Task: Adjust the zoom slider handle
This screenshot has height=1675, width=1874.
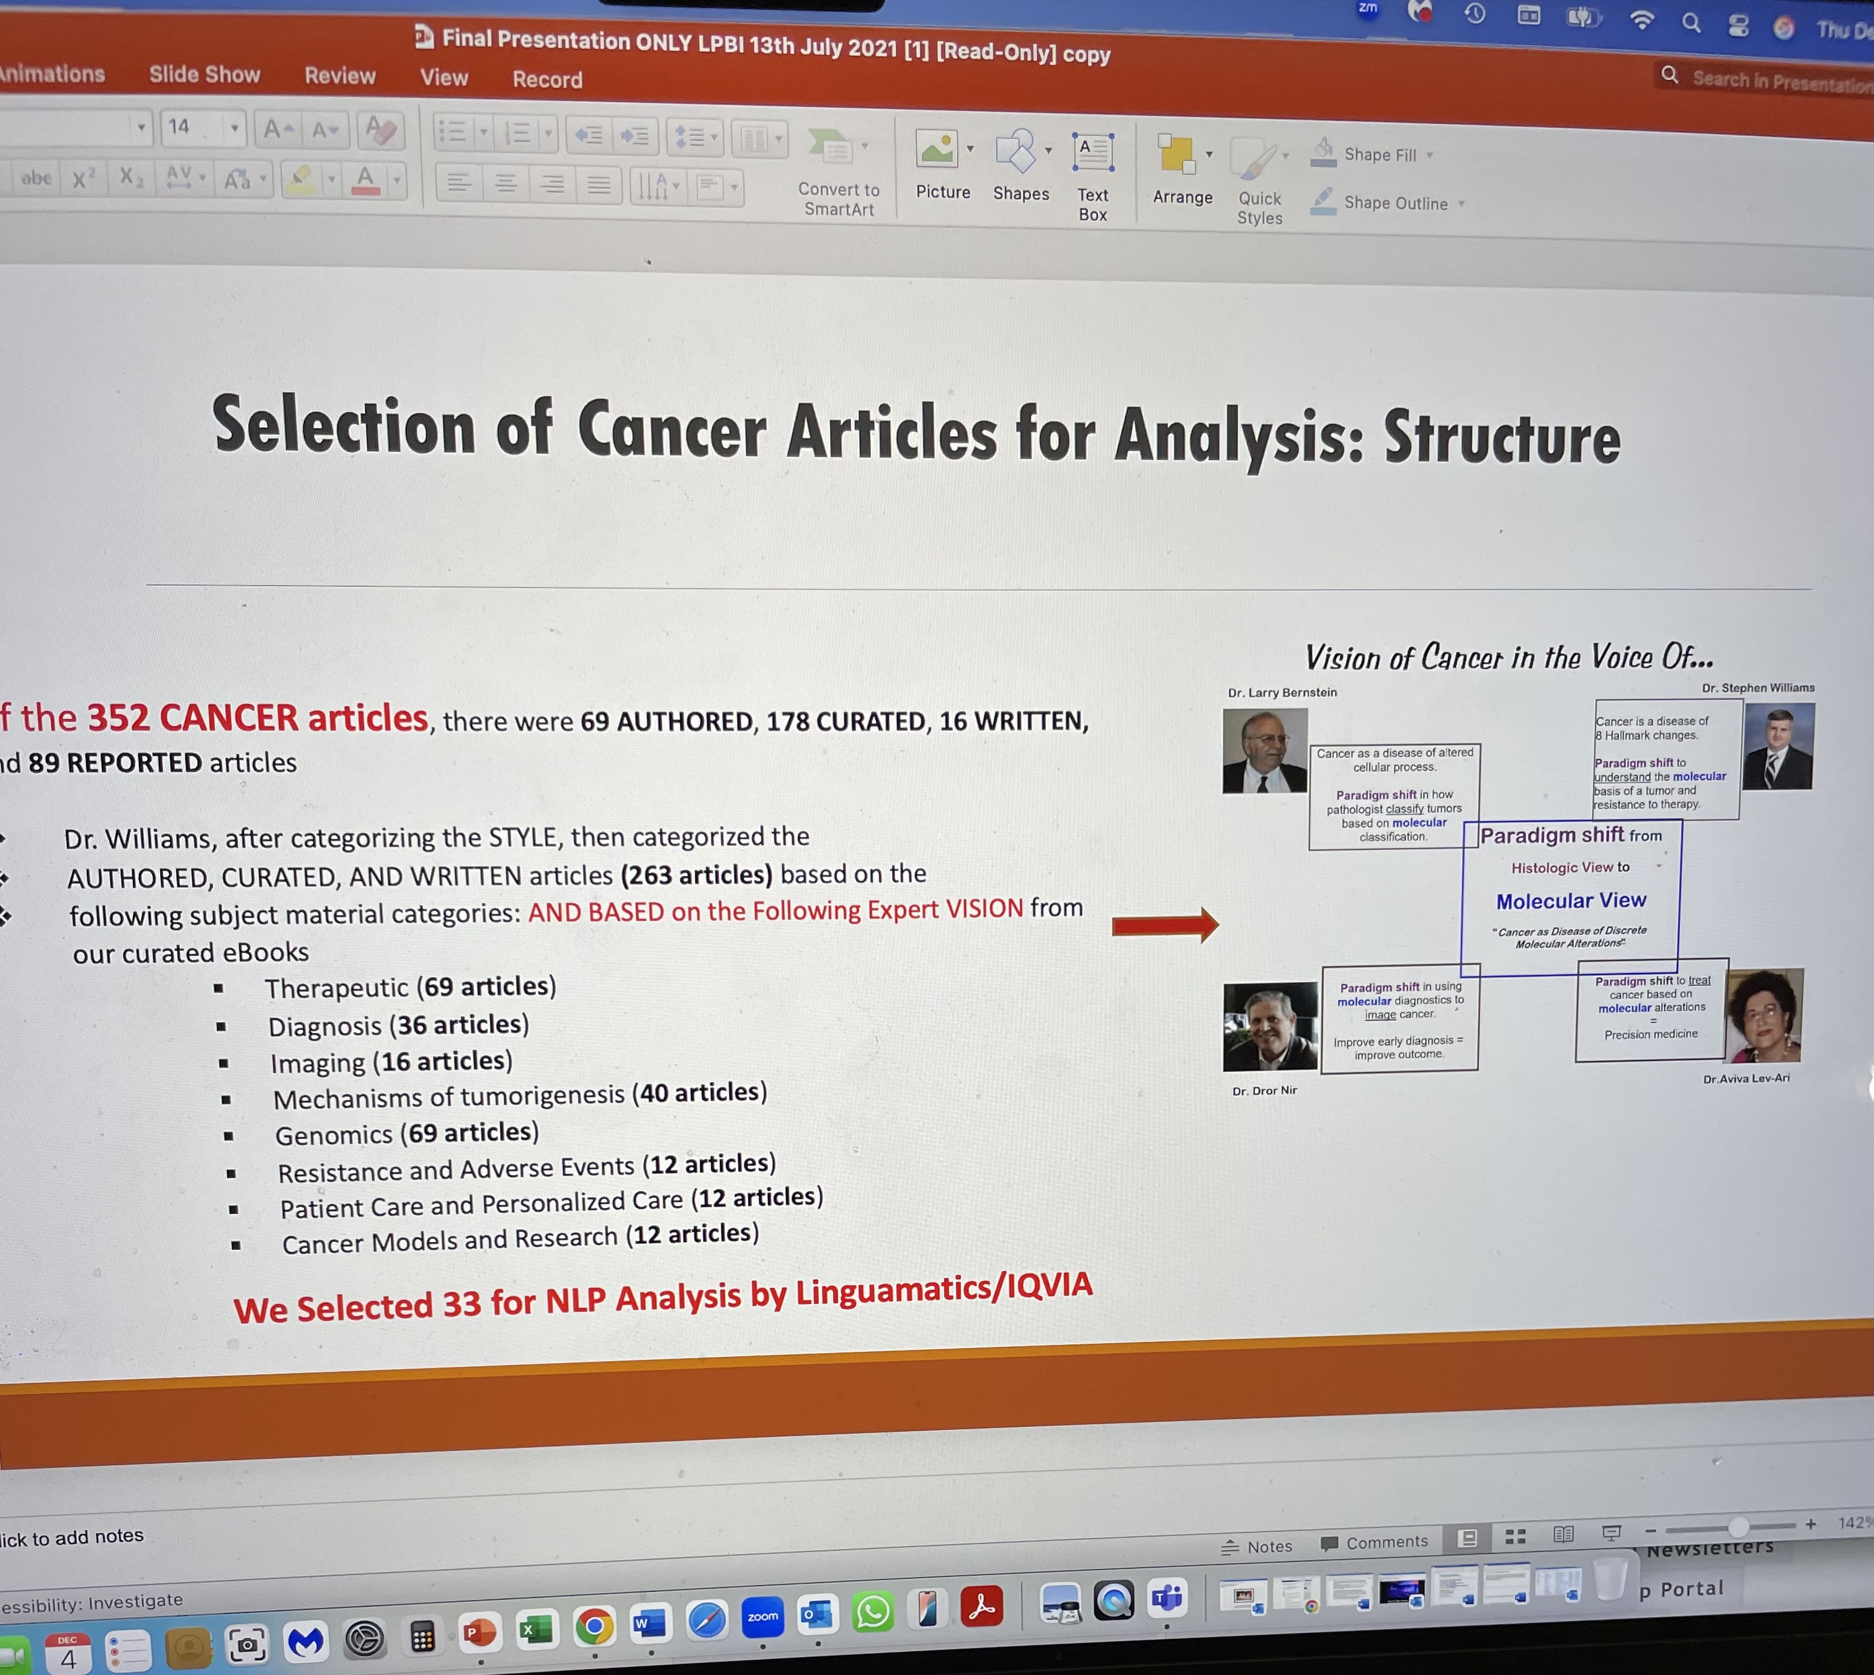Action: pos(1738,1527)
